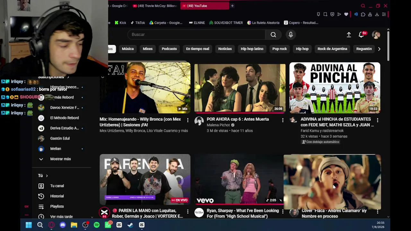This screenshot has height=231, width=411.
Task: Click the Buscar search field
Action: [x=196, y=35]
